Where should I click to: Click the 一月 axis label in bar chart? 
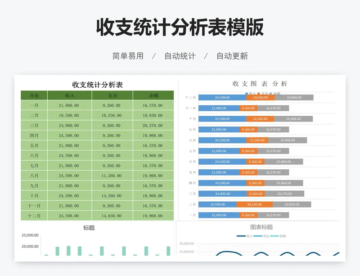tap(192, 215)
